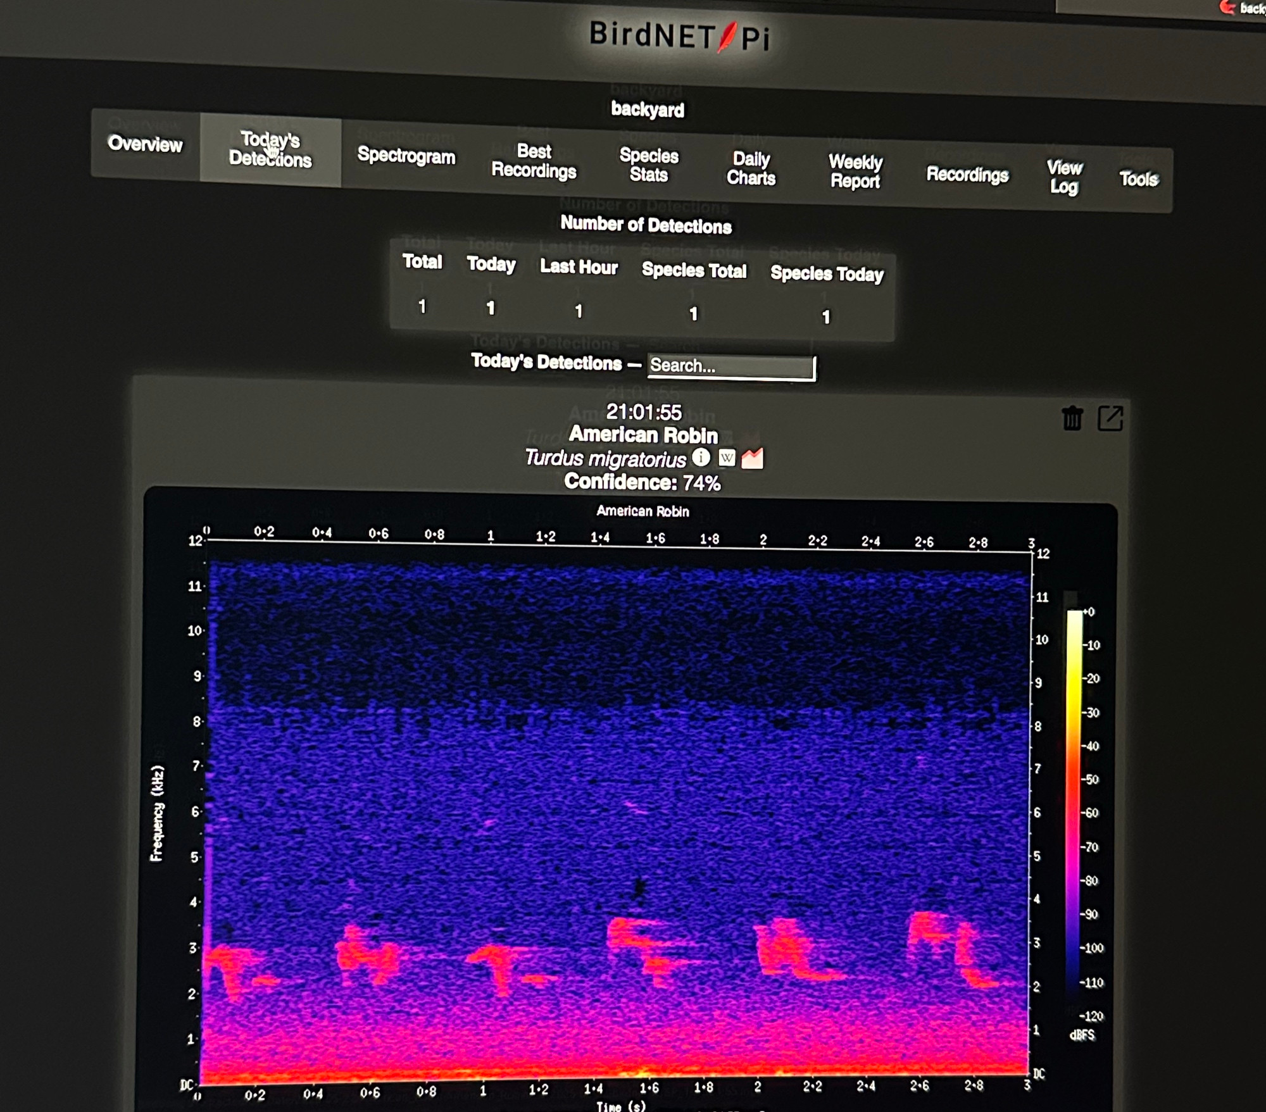Open the Overview tab

[145, 144]
